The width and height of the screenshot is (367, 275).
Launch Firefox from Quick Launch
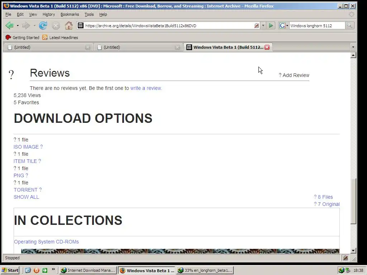(36, 270)
